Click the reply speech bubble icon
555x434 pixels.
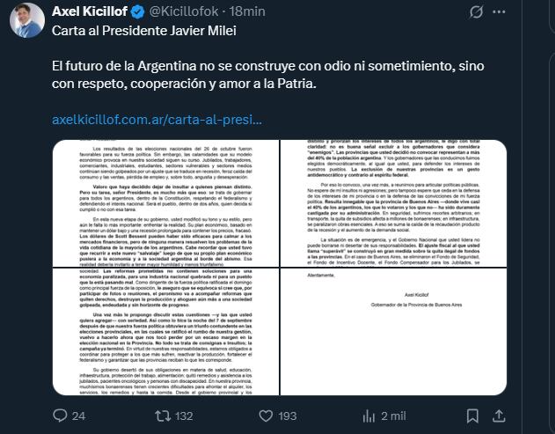click(x=60, y=414)
